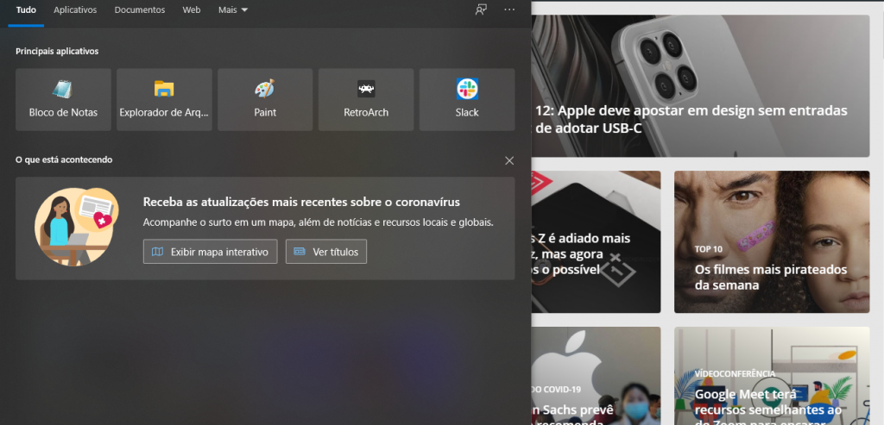Screen dimensions: 884x425
Task: Open the Slack app tile
Action: (467, 100)
